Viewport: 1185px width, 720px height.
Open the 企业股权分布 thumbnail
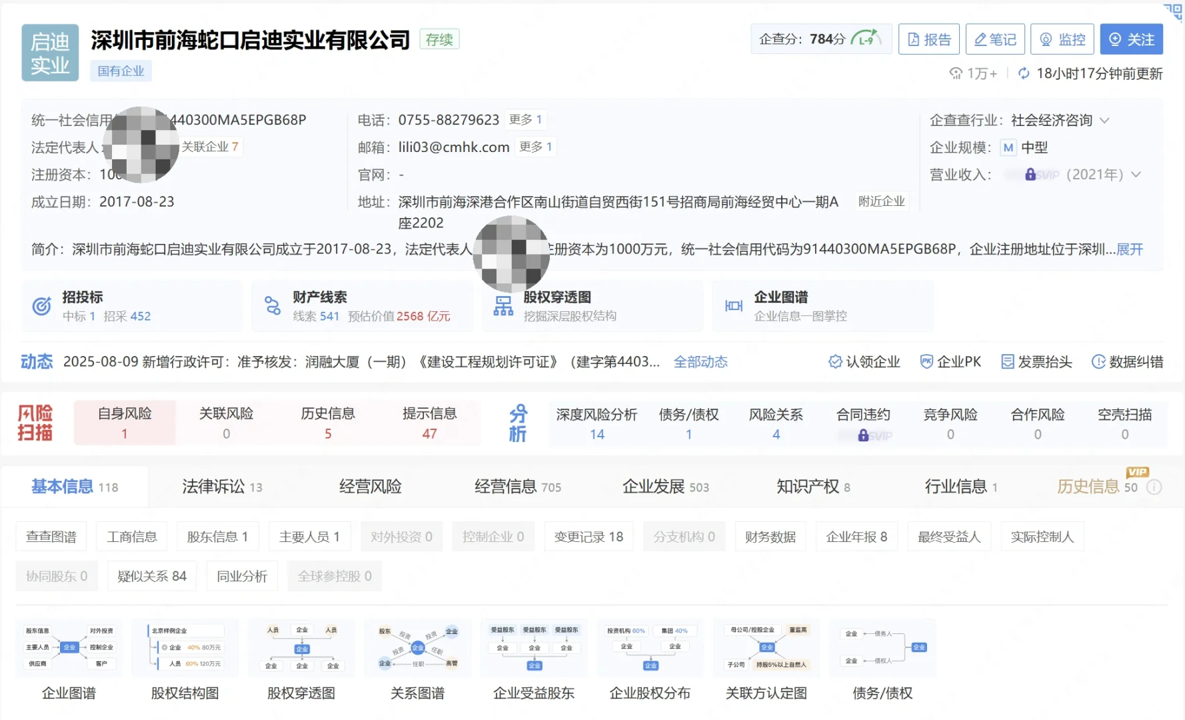coord(650,648)
